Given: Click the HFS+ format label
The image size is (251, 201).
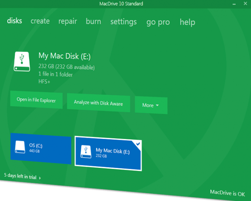Looking at the screenshot, I should tap(44, 82).
